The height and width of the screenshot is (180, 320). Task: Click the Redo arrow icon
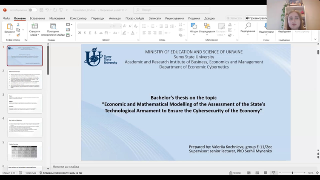tap(55, 10)
